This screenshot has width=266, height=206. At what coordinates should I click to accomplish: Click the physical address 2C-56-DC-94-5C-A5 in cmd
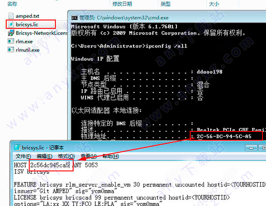click(224, 136)
